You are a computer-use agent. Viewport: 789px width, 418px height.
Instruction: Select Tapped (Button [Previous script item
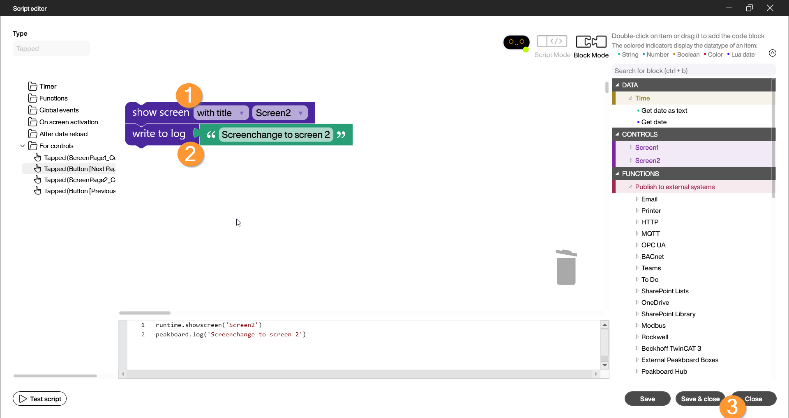(79, 191)
